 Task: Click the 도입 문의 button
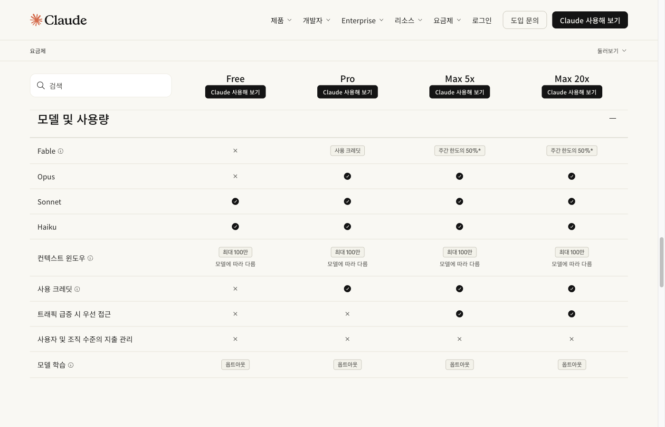(x=525, y=20)
